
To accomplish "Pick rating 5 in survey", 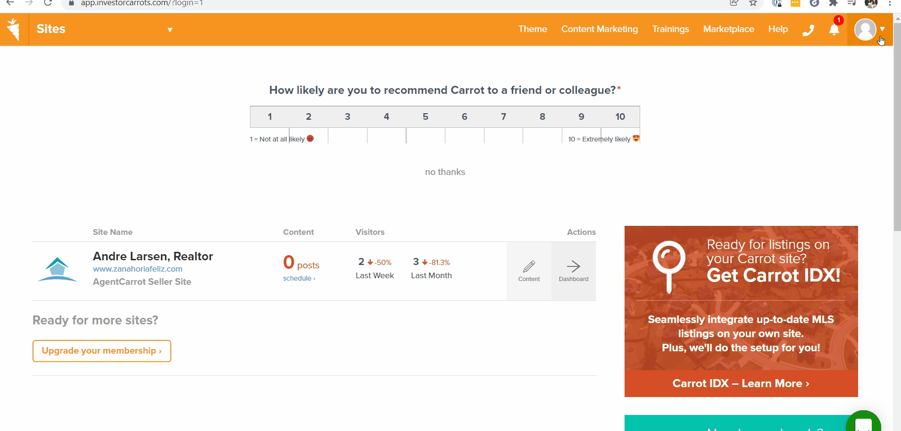I will [x=425, y=116].
